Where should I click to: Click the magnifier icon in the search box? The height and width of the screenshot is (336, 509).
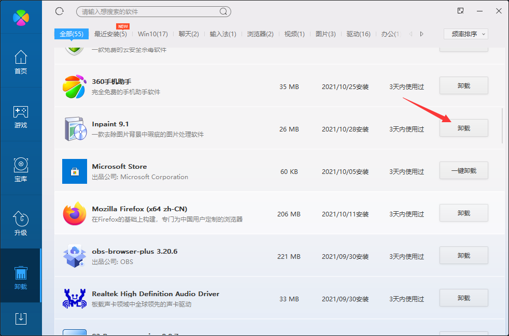coord(223,12)
